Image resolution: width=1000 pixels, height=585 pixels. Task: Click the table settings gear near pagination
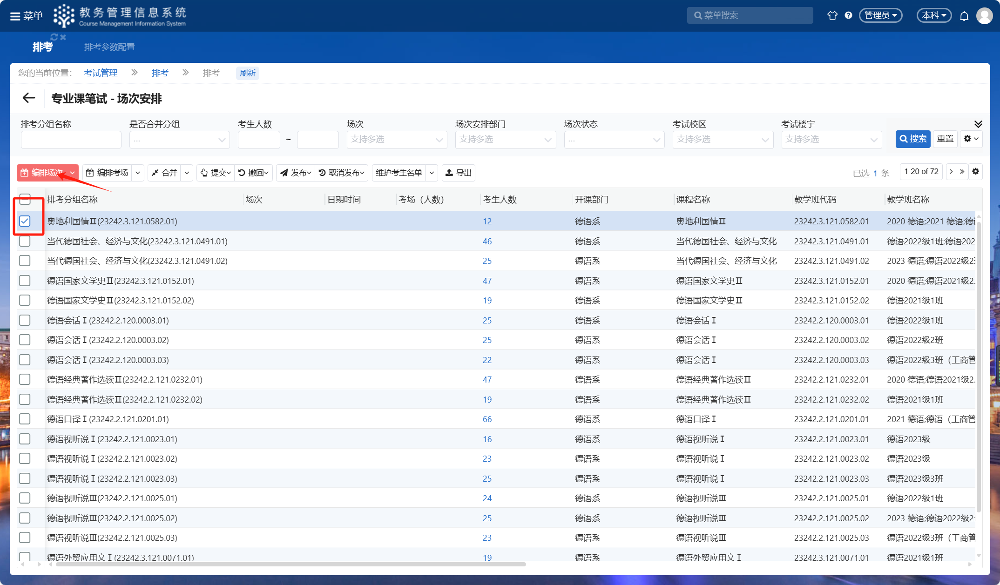976,172
